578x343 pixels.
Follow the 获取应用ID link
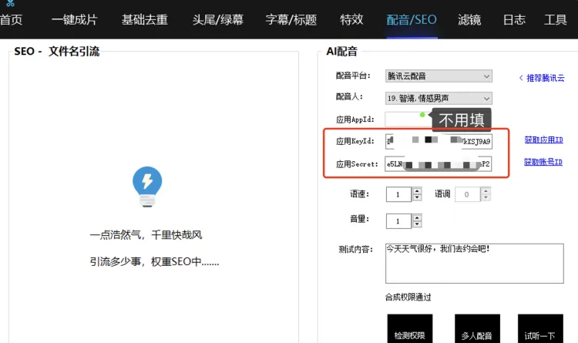(544, 140)
